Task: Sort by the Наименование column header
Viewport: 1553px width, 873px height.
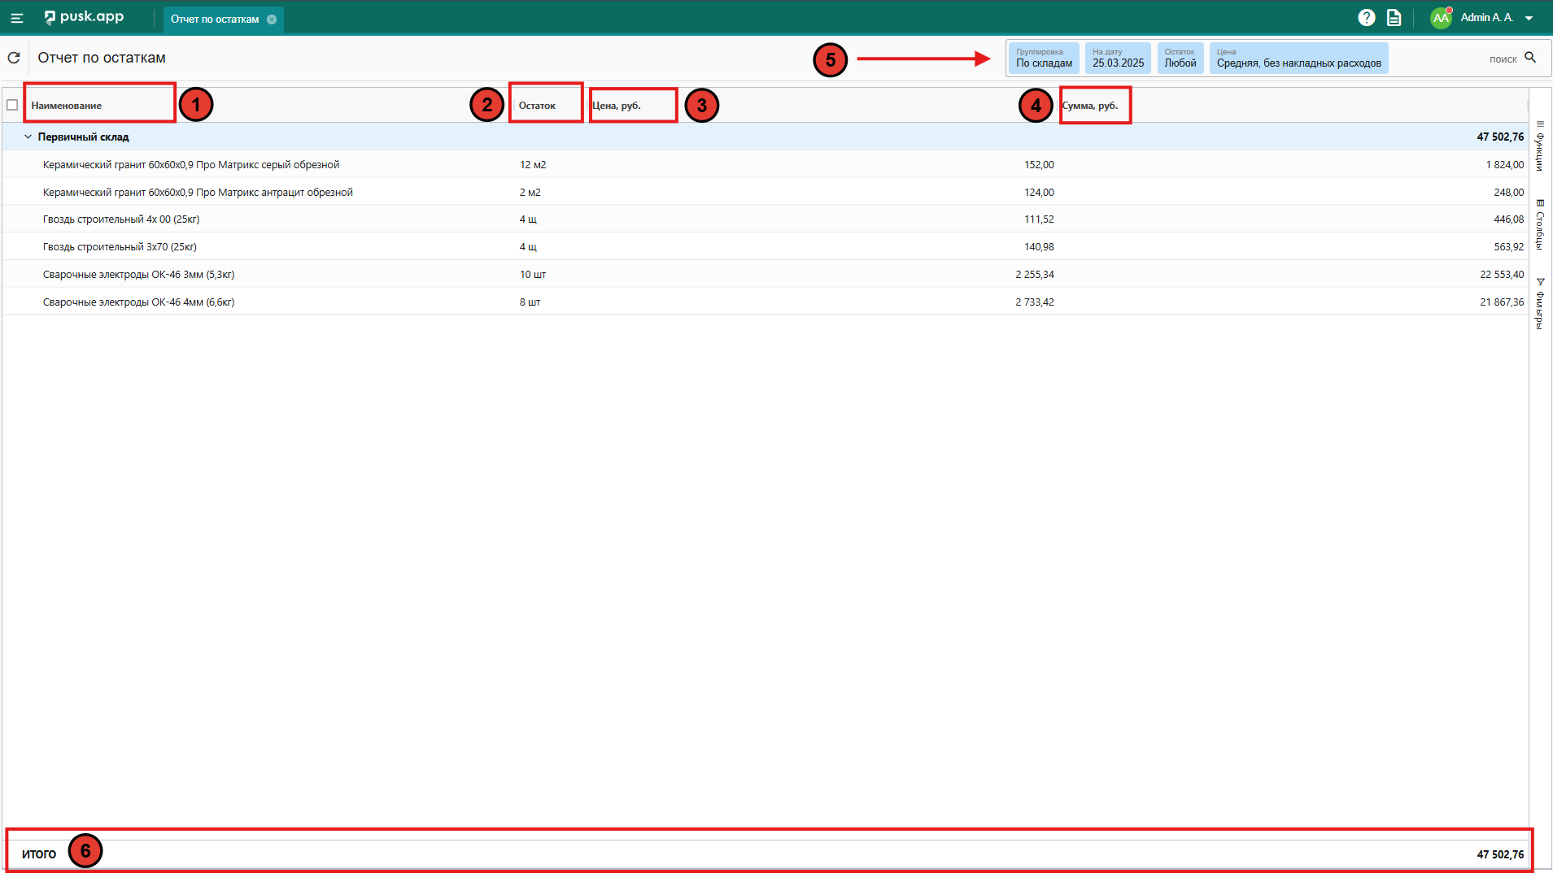Action: tap(67, 106)
